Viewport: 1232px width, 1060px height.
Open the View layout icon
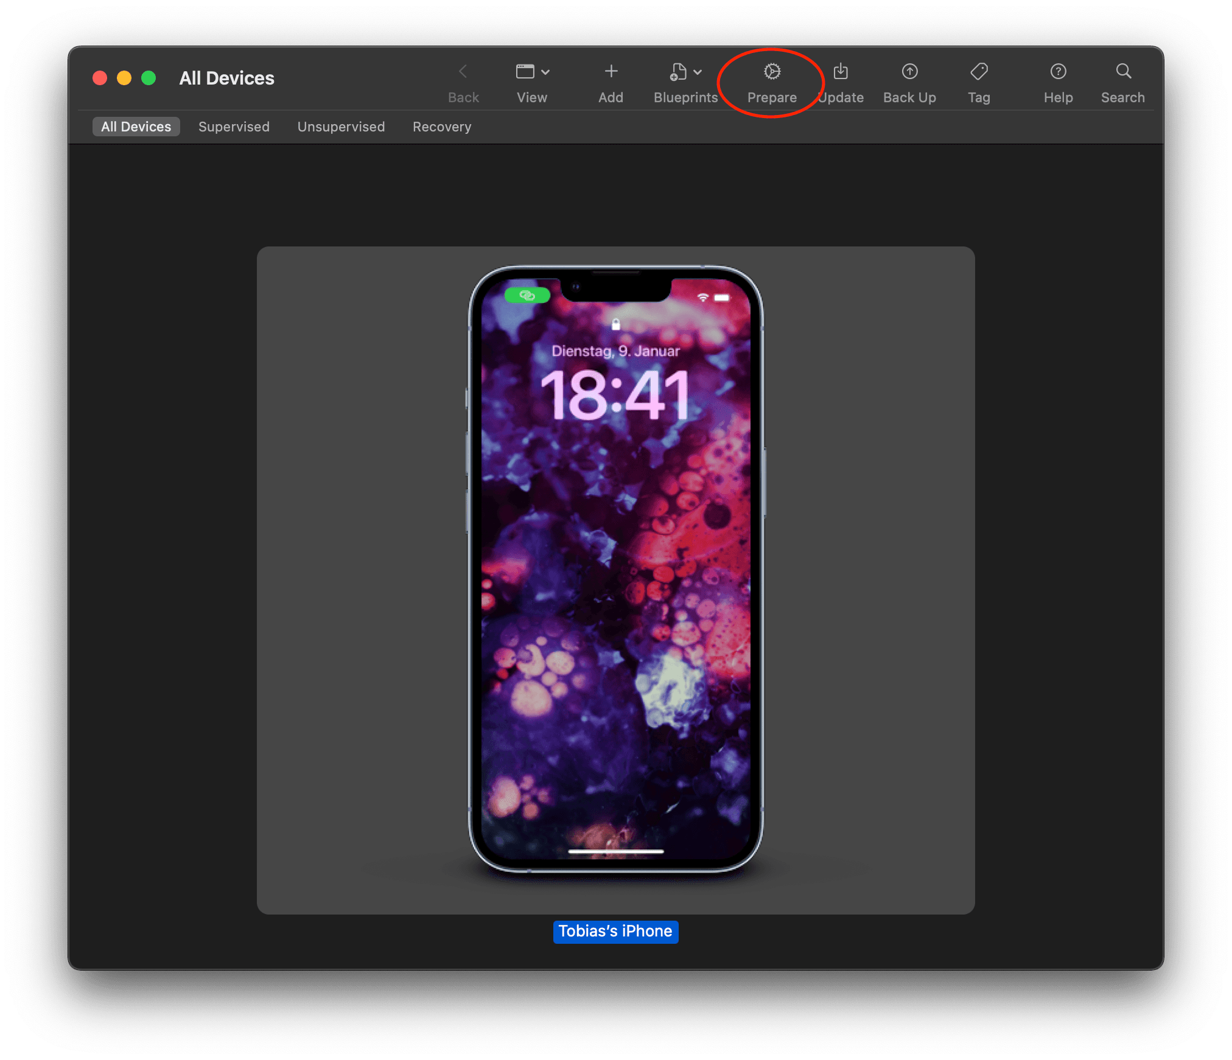tap(525, 72)
